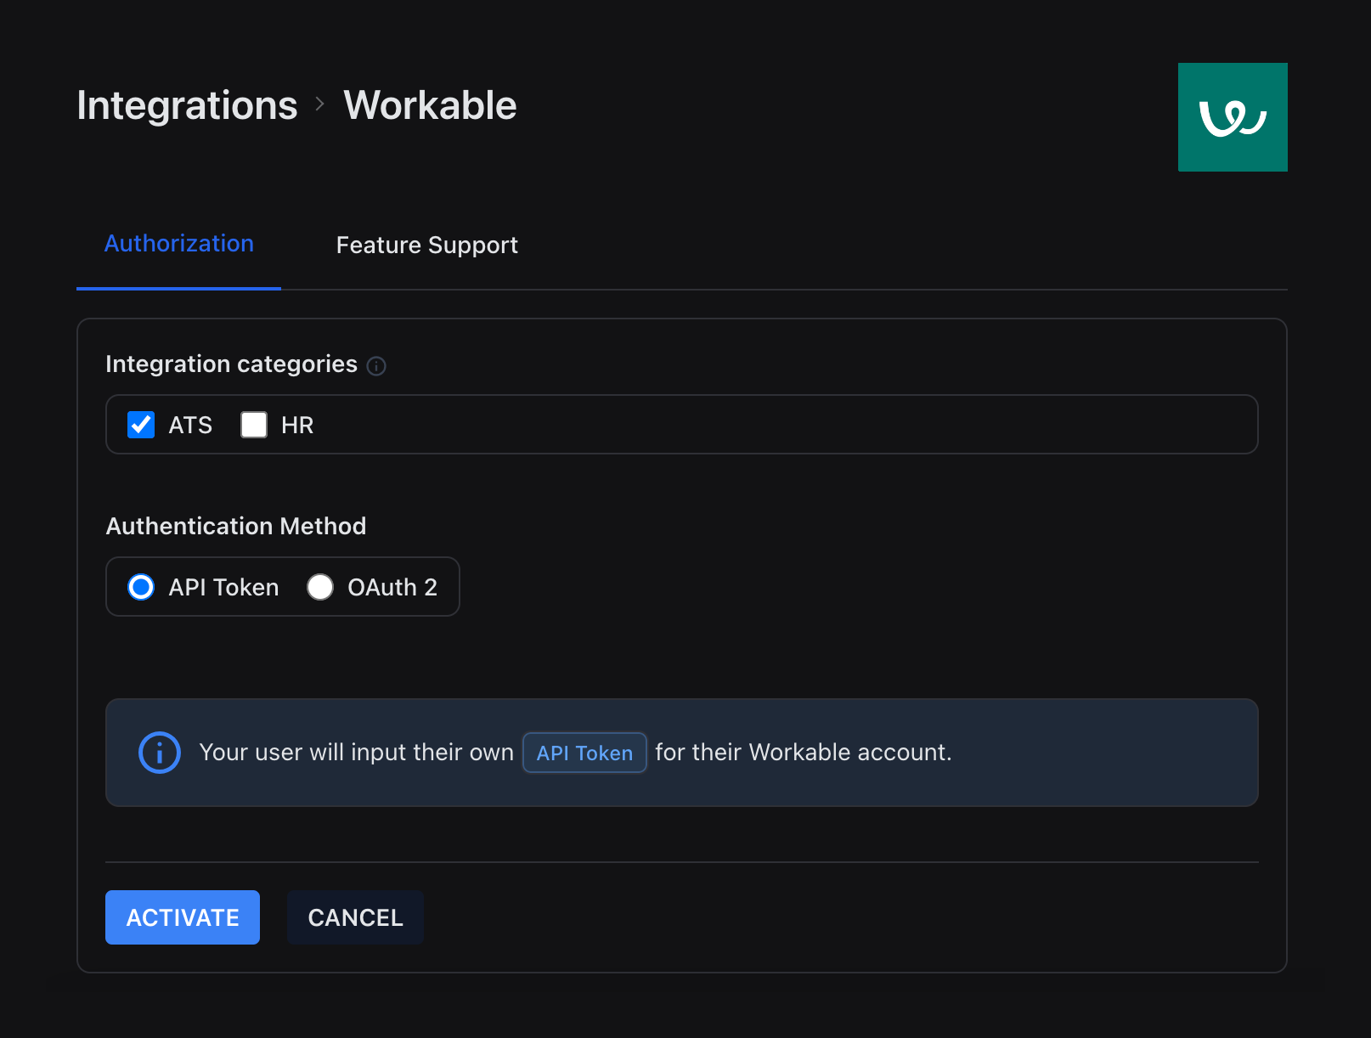The image size is (1371, 1038).
Task: Activate the Workable integration
Action: click(x=182, y=917)
